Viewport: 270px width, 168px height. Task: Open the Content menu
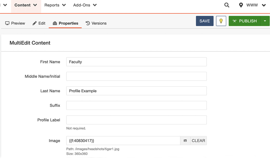26,5
